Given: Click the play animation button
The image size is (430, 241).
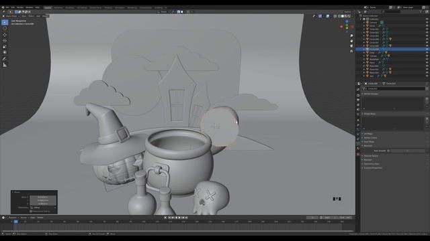Looking at the screenshot, I should [179, 218].
